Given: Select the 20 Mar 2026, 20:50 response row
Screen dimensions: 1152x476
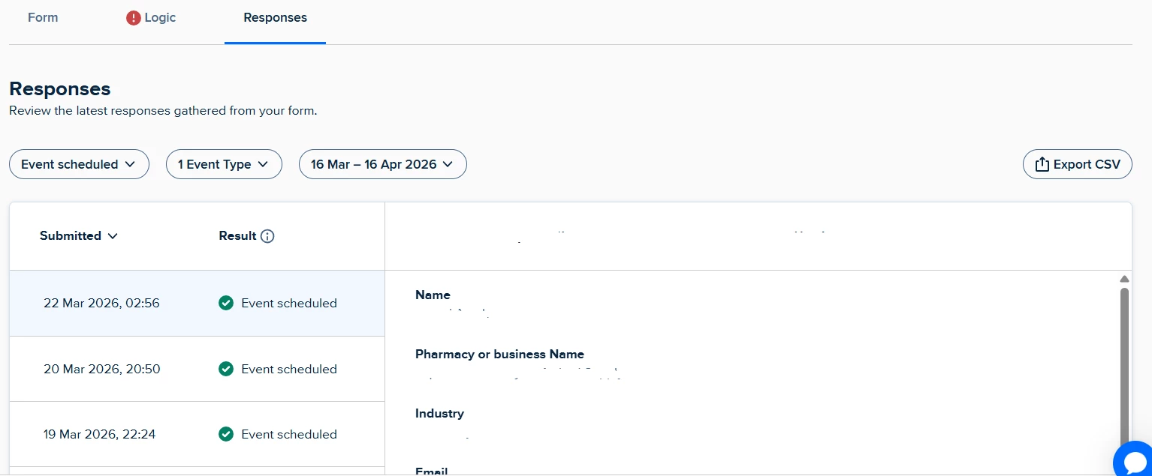Looking at the screenshot, I should click(197, 369).
